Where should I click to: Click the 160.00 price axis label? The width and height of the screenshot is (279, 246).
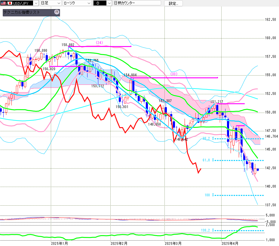(x=271, y=38)
